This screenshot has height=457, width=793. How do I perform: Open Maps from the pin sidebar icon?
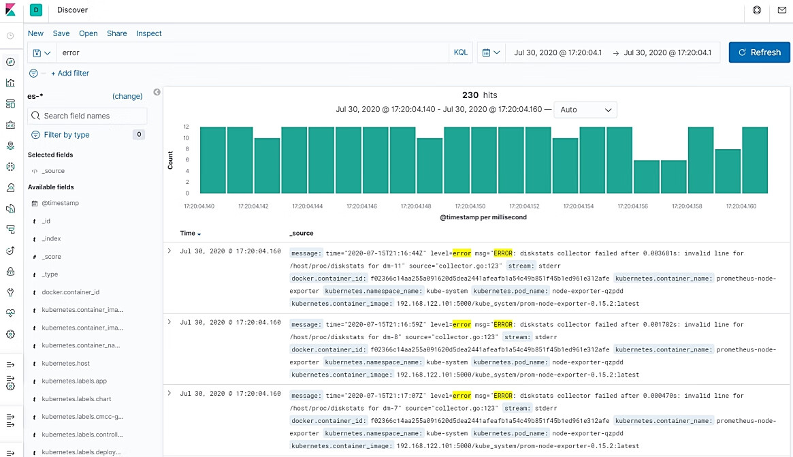coord(10,146)
